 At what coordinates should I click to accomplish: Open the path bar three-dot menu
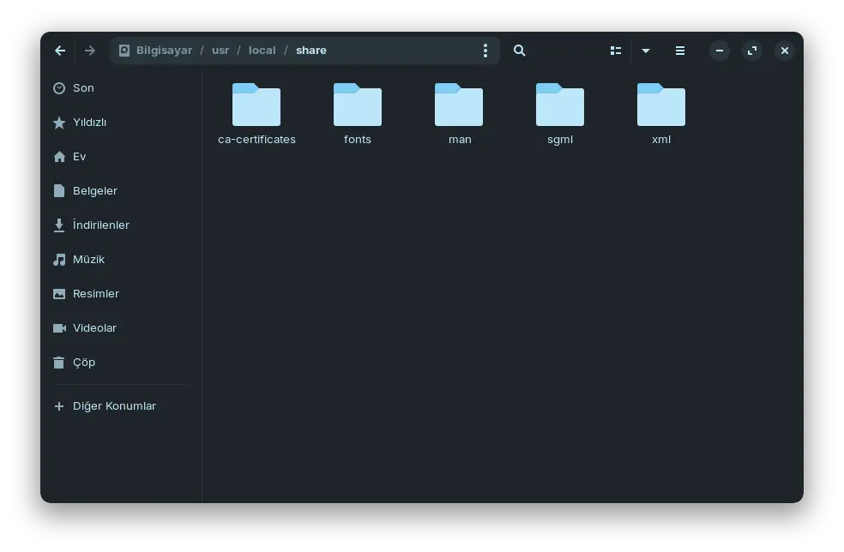click(485, 51)
